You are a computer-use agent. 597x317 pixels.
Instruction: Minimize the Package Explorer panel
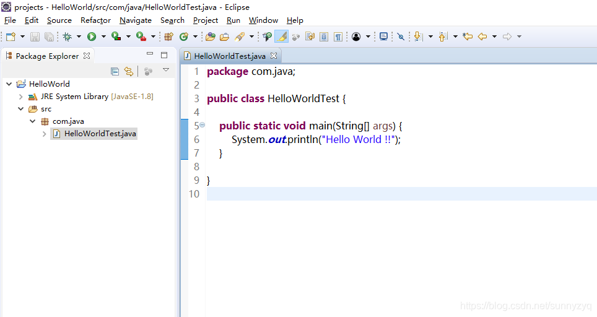pyautogui.click(x=150, y=54)
